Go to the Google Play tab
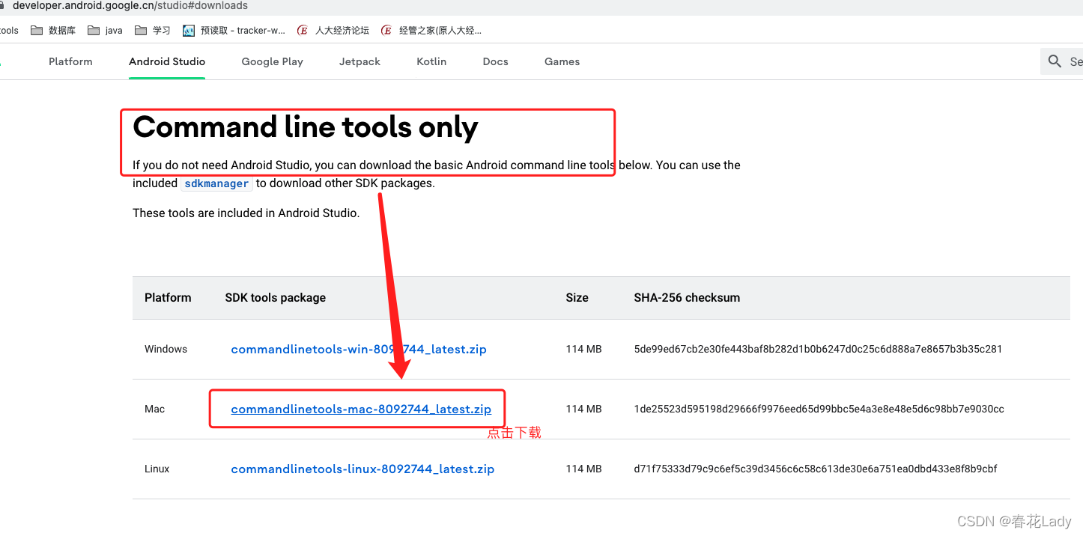The width and height of the screenshot is (1083, 536). [272, 61]
